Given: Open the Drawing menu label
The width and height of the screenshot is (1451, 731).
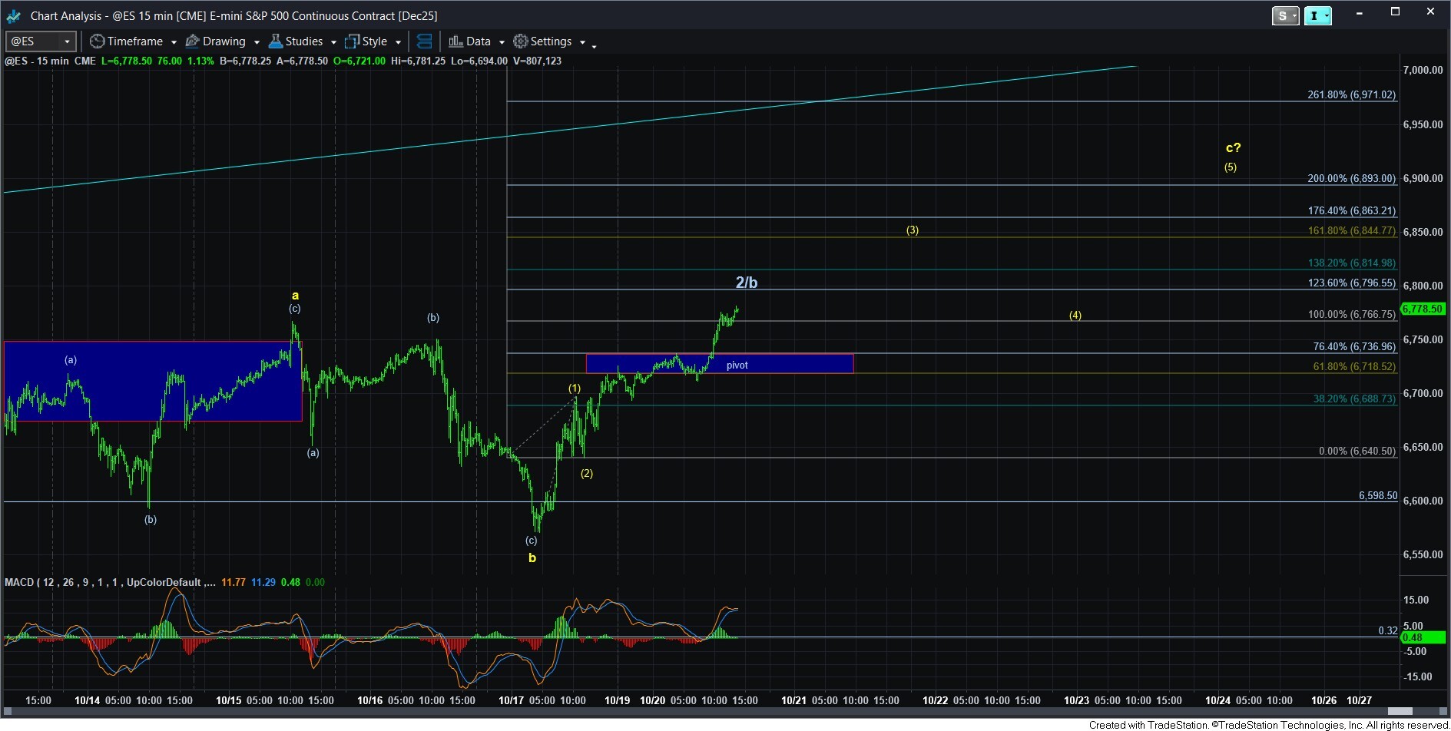Looking at the screenshot, I should point(224,41).
